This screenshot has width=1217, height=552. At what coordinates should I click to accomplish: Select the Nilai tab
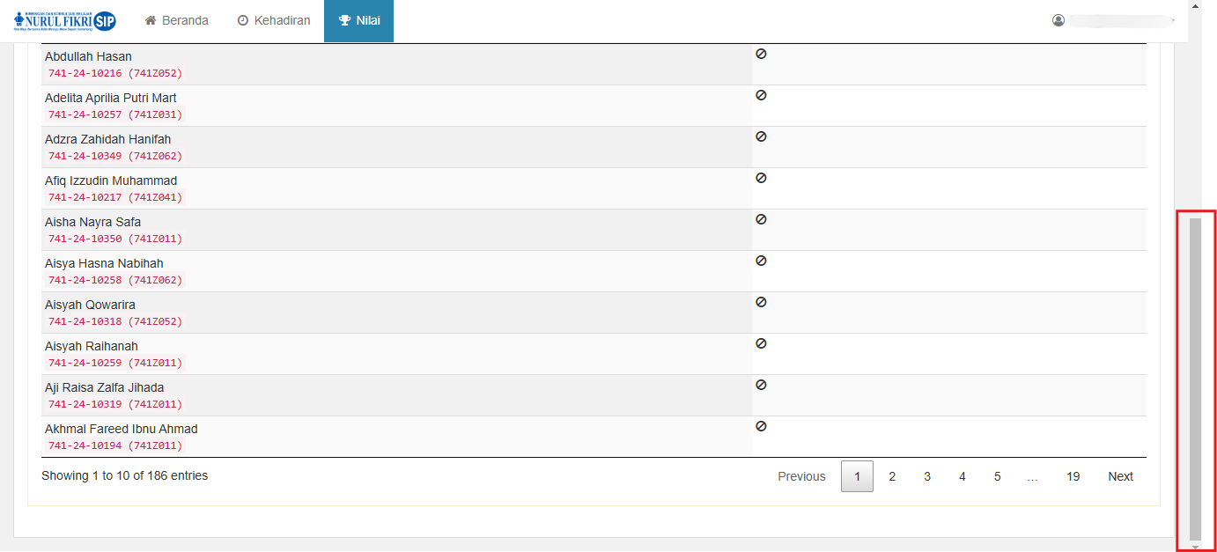click(358, 20)
